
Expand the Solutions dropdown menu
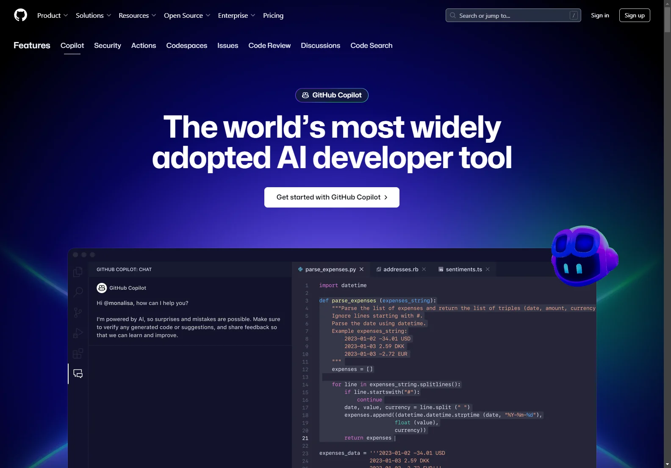click(x=94, y=15)
